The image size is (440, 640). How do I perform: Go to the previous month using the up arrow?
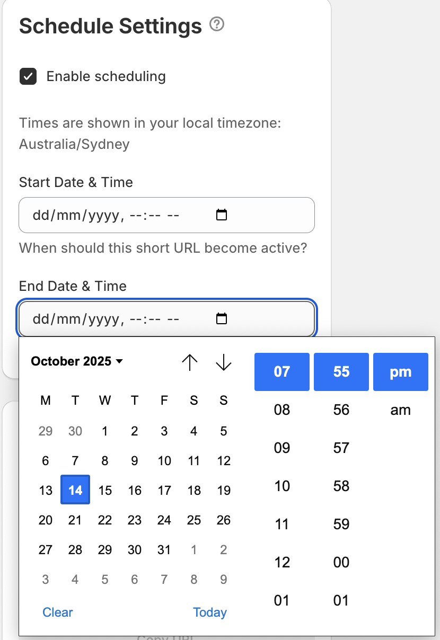pyautogui.click(x=189, y=362)
